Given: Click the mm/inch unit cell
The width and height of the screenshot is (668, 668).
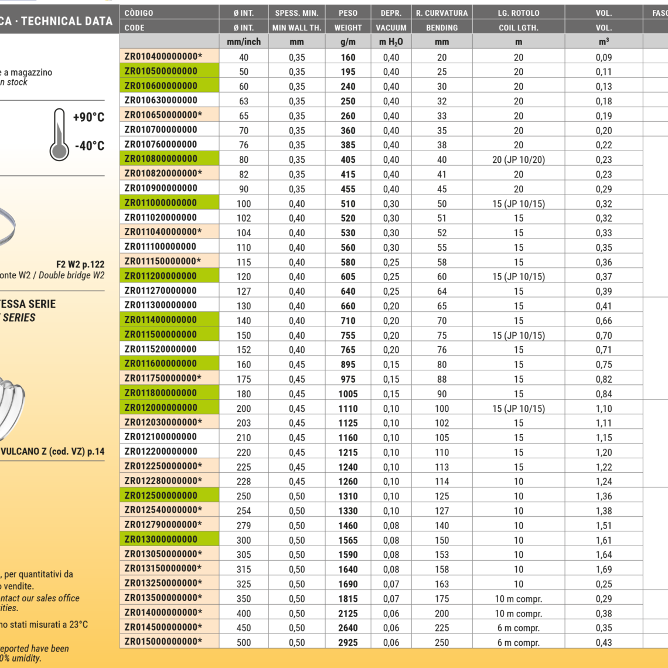Looking at the screenshot, I should click(x=244, y=42).
